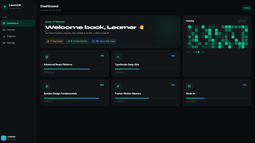Open the weeks range selector in Activity
255x143 pixels.
[242, 21]
